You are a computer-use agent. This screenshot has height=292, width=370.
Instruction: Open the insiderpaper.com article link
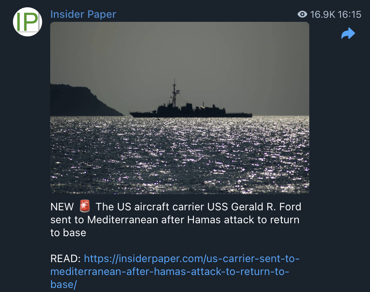click(x=175, y=271)
